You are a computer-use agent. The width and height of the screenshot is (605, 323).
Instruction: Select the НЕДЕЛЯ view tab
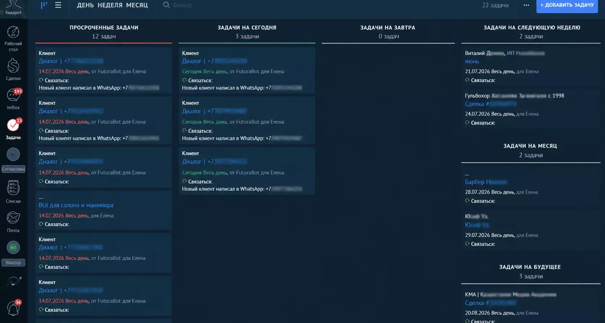click(110, 5)
